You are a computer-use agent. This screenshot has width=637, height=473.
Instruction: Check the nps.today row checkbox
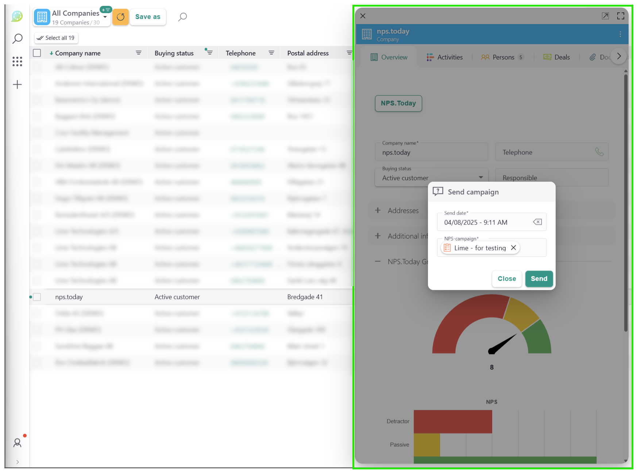click(x=37, y=297)
